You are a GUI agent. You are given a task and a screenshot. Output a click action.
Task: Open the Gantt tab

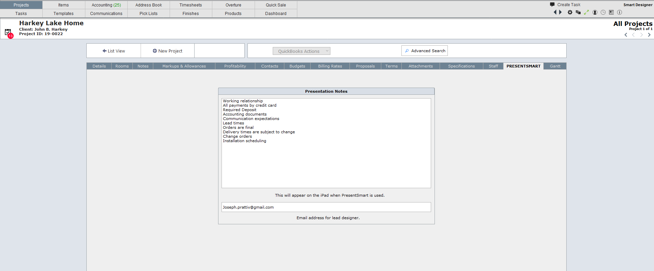pos(555,66)
